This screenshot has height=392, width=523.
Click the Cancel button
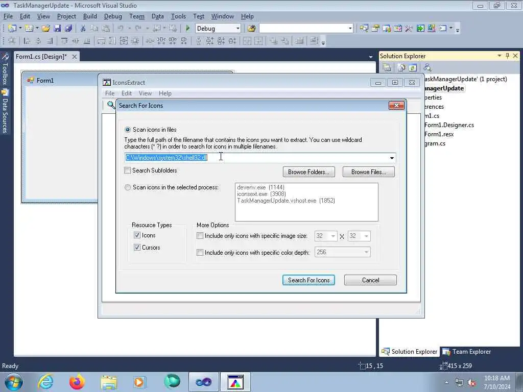click(370, 280)
